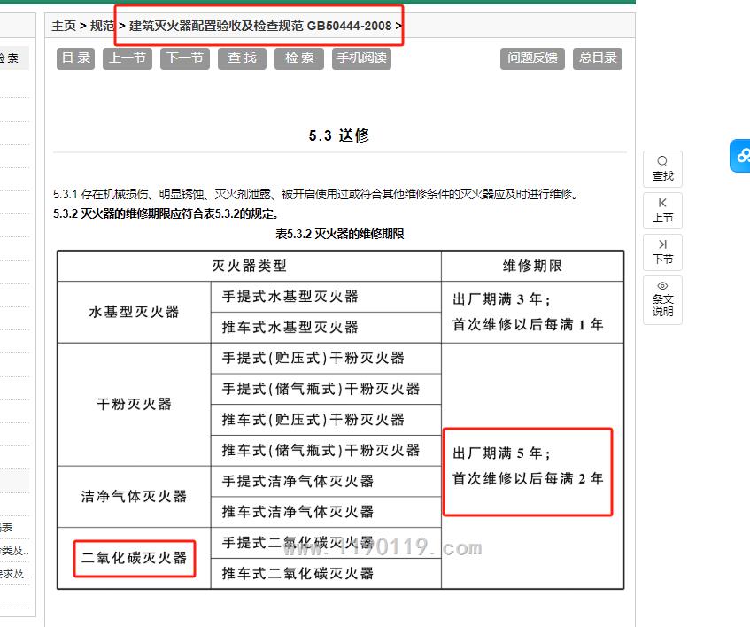The image size is (750, 627).
Task: Click the 出厂期满 5 年 maintenance period cell
Action: [x=528, y=466]
